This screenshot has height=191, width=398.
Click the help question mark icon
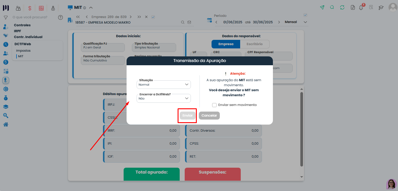pyautogui.click(x=60, y=17)
